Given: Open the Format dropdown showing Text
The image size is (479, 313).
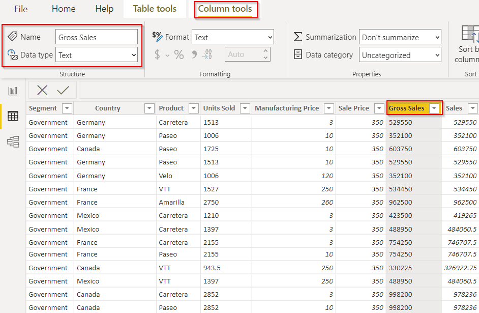Looking at the screenshot, I should click(233, 37).
